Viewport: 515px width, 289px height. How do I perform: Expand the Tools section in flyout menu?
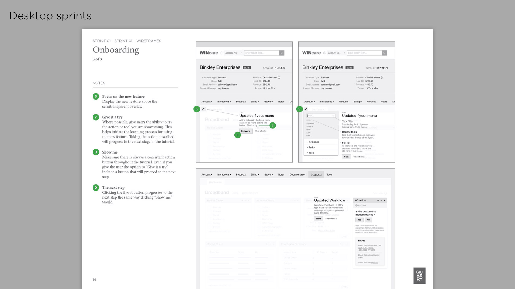[x=310, y=153]
